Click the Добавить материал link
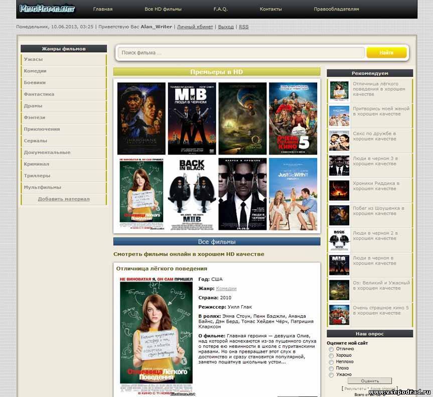 coord(64,199)
